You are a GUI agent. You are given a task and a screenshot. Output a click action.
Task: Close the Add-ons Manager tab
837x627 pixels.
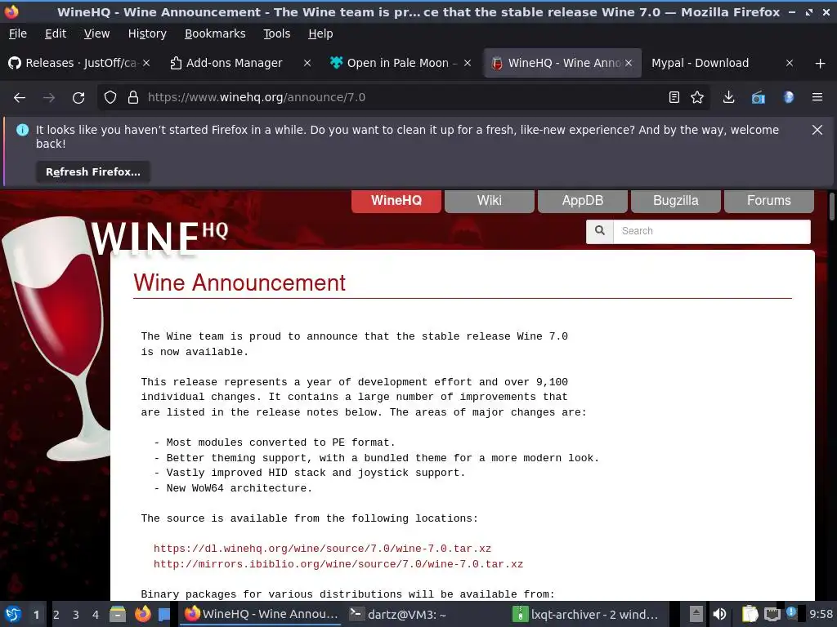[307, 63]
